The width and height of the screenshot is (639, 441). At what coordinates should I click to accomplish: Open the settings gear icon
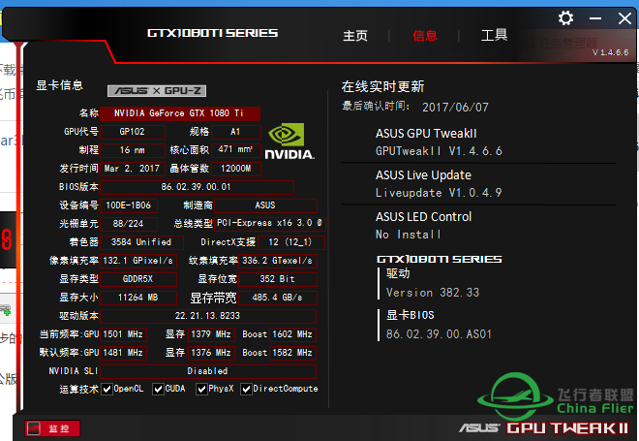[565, 18]
